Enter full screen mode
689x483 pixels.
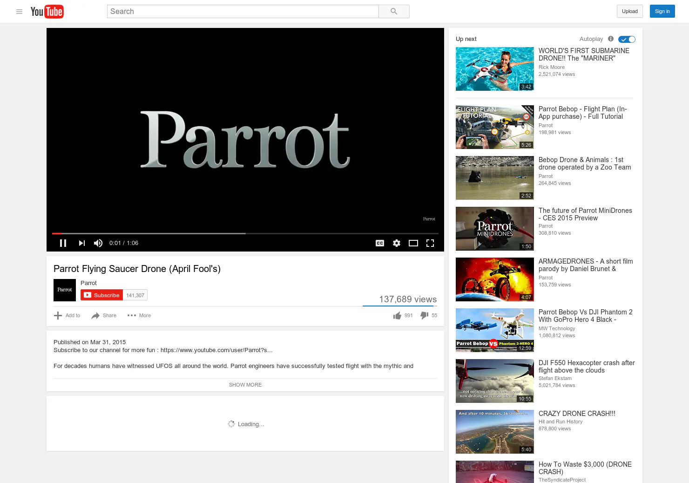click(430, 243)
